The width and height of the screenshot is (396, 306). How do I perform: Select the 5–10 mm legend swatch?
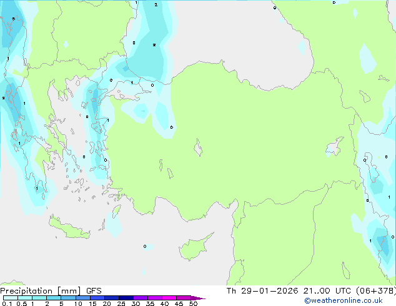point(68,298)
